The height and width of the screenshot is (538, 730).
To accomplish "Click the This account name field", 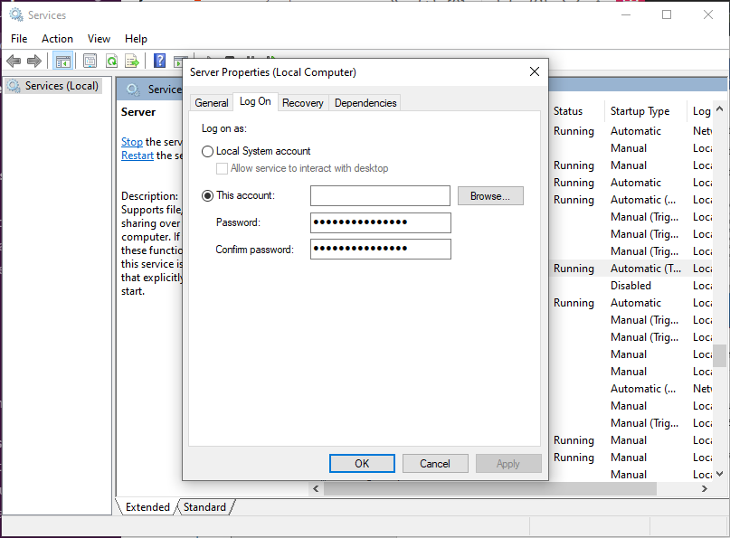I will click(x=380, y=196).
